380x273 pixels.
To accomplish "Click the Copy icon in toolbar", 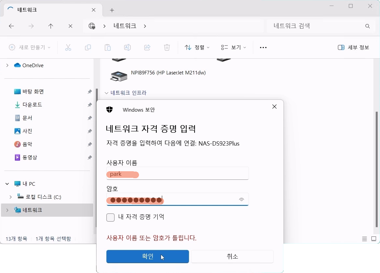I will click(x=88, y=47).
